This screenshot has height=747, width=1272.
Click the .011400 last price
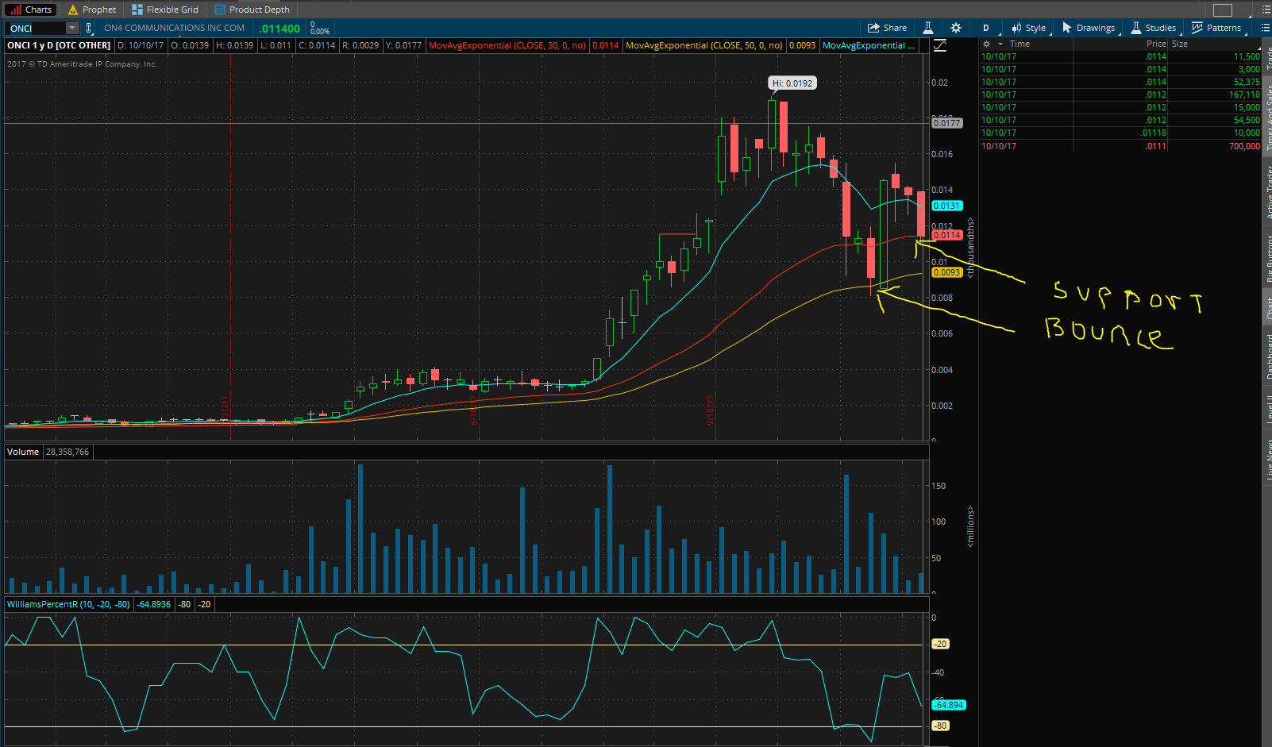[279, 29]
